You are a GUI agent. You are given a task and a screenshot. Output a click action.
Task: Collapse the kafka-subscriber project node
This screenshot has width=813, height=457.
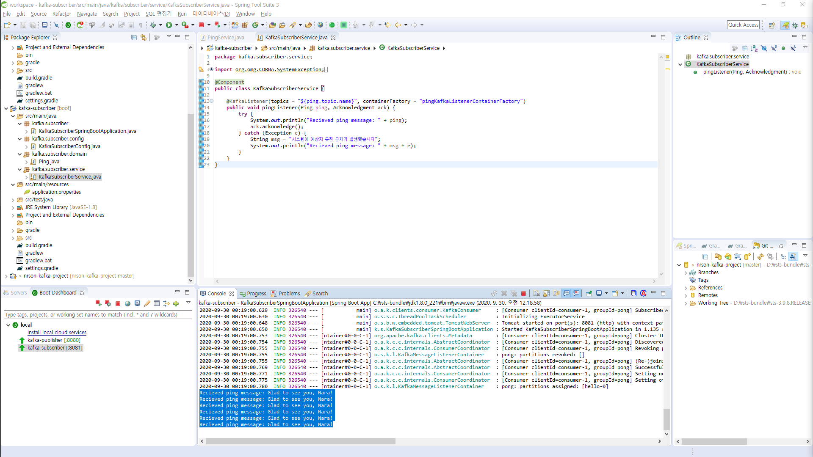tap(6, 108)
